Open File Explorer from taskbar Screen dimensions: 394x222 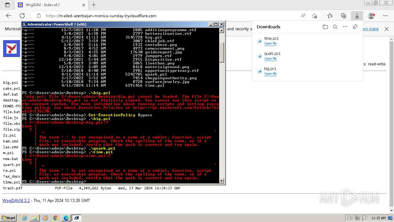pos(35,218)
